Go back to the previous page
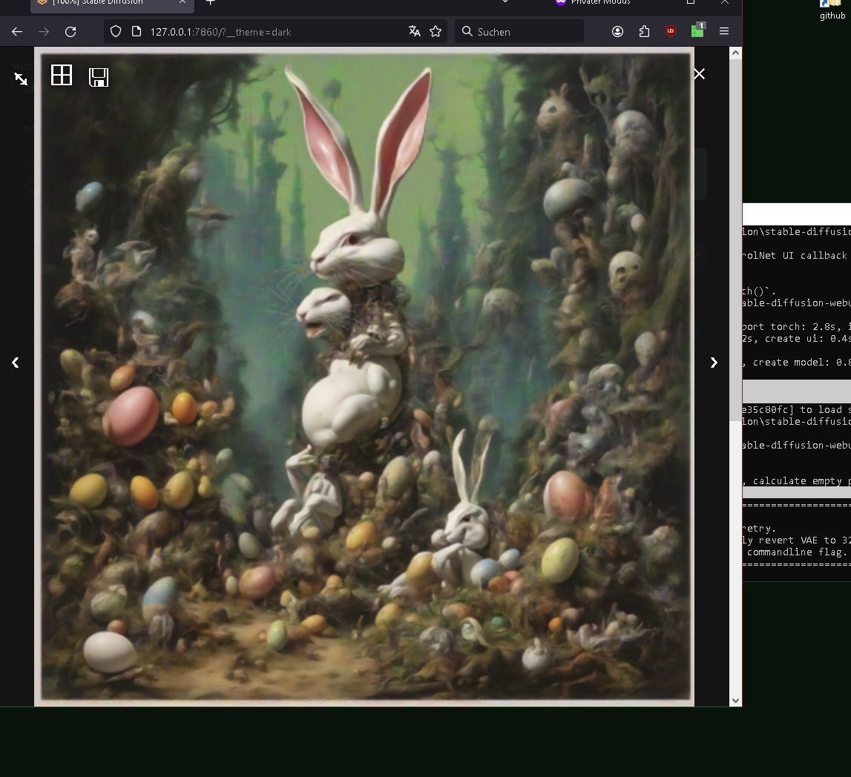Screen dimensions: 851x777 17,32
